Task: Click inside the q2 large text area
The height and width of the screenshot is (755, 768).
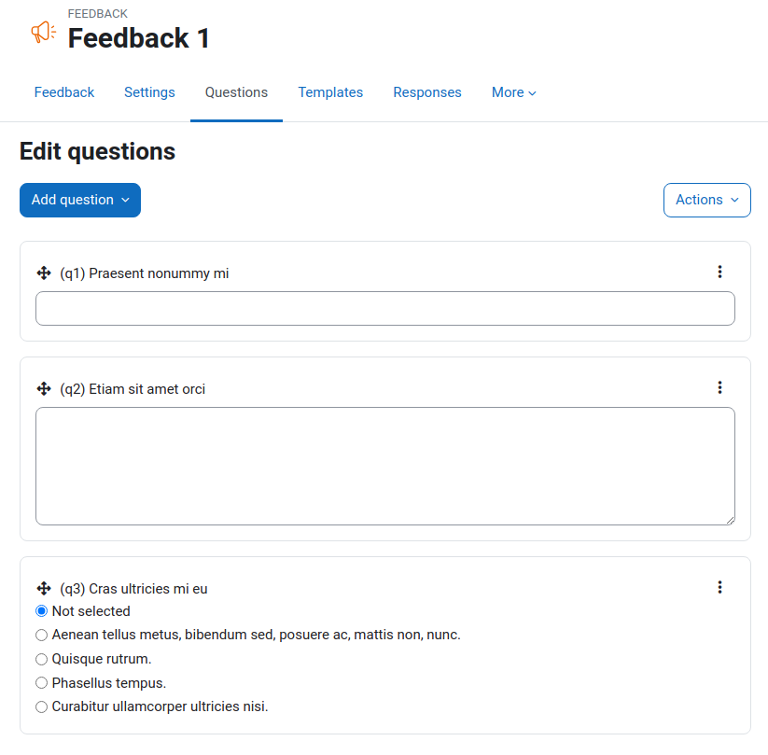Action: tap(385, 466)
